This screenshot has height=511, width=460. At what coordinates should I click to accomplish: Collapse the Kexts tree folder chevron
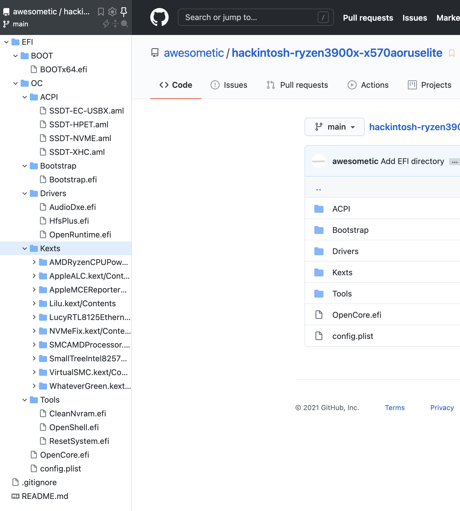(x=25, y=248)
